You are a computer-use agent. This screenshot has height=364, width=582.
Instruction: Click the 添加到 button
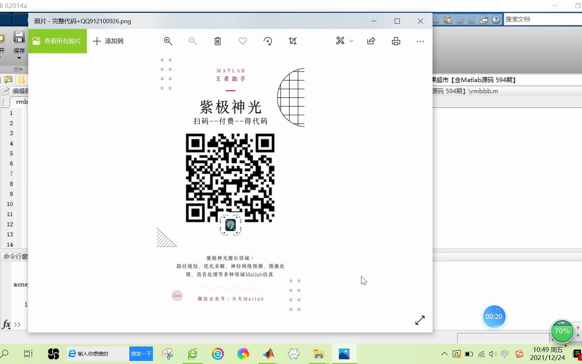coord(108,41)
